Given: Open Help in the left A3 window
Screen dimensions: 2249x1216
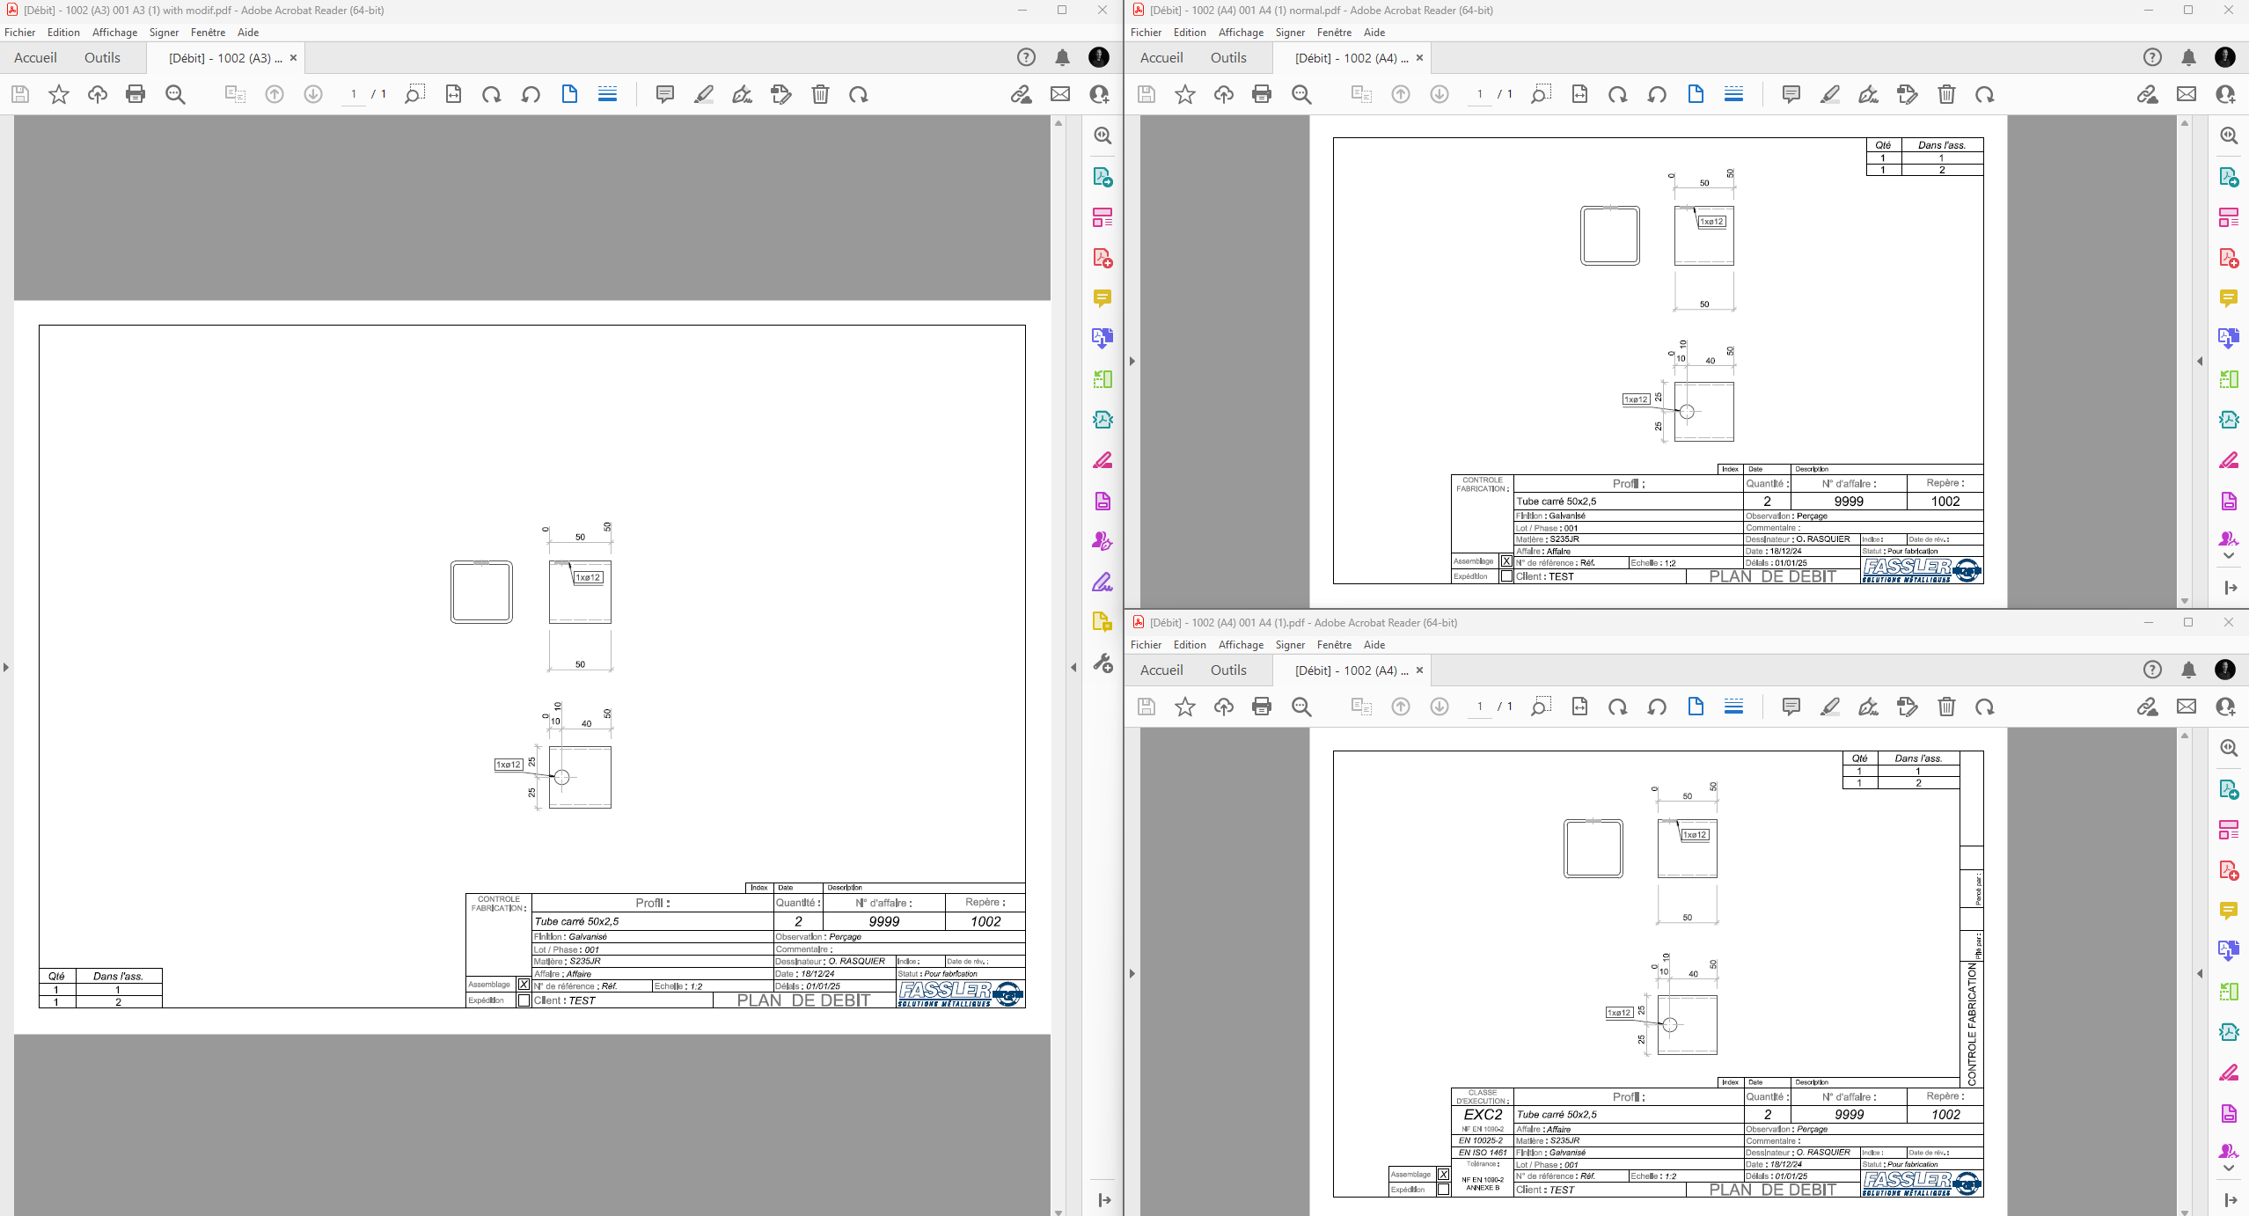Looking at the screenshot, I should point(1026,57).
